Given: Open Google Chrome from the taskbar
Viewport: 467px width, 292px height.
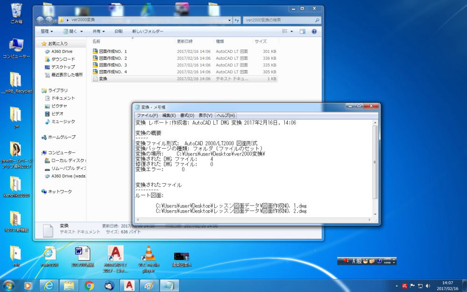Looking at the screenshot, I should pos(89,286).
